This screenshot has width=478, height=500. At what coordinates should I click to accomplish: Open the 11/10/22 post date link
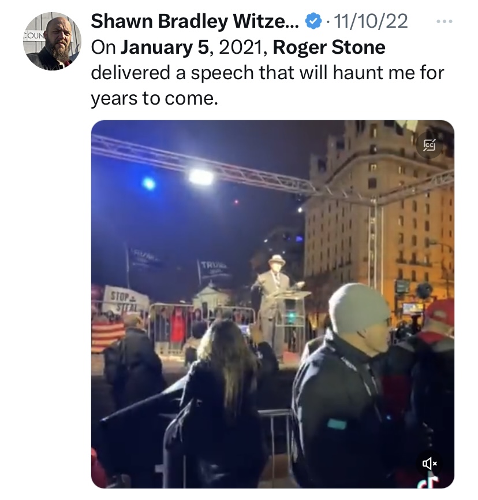coord(371,21)
